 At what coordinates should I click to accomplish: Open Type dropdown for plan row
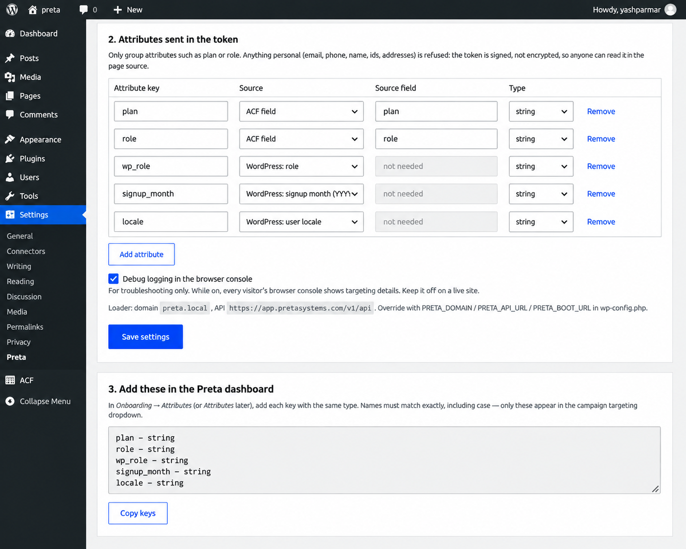pyautogui.click(x=541, y=112)
